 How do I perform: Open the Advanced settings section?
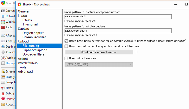(25, 72)
